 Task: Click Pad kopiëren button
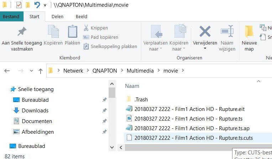pos(100,37)
